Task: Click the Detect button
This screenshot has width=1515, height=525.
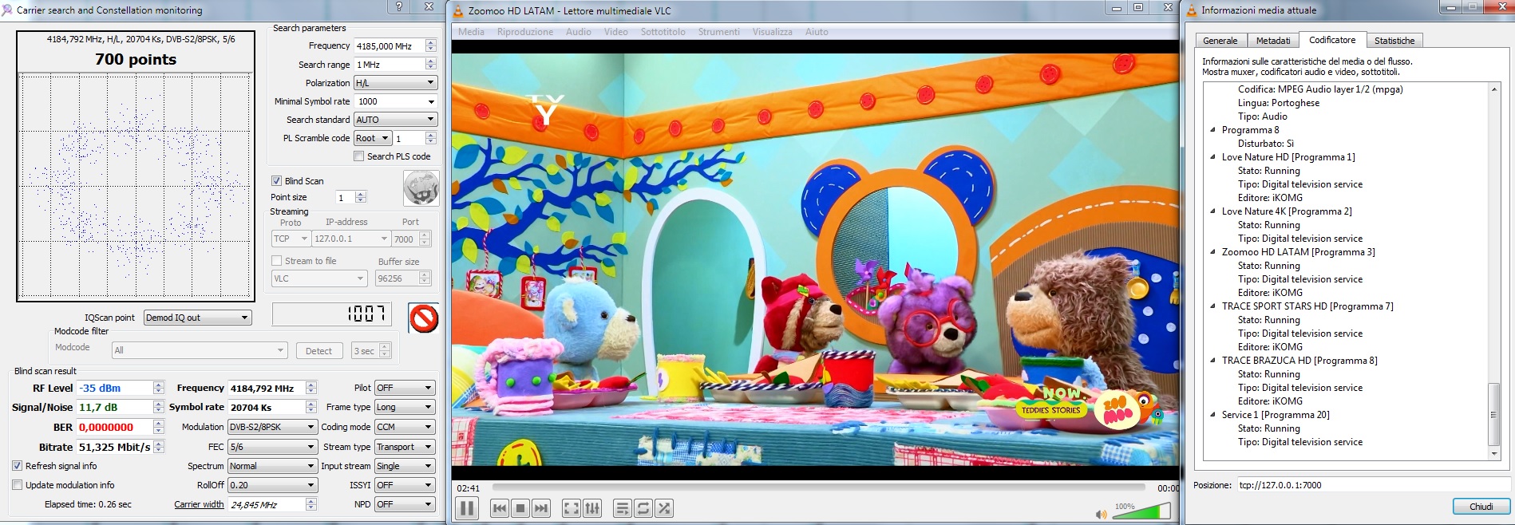Action: [x=318, y=351]
